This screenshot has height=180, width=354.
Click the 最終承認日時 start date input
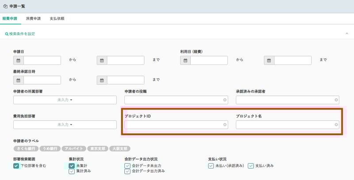click(42, 80)
